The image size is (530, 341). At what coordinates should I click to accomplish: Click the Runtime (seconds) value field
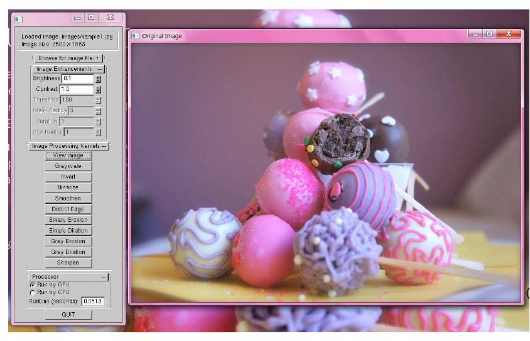point(93,302)
